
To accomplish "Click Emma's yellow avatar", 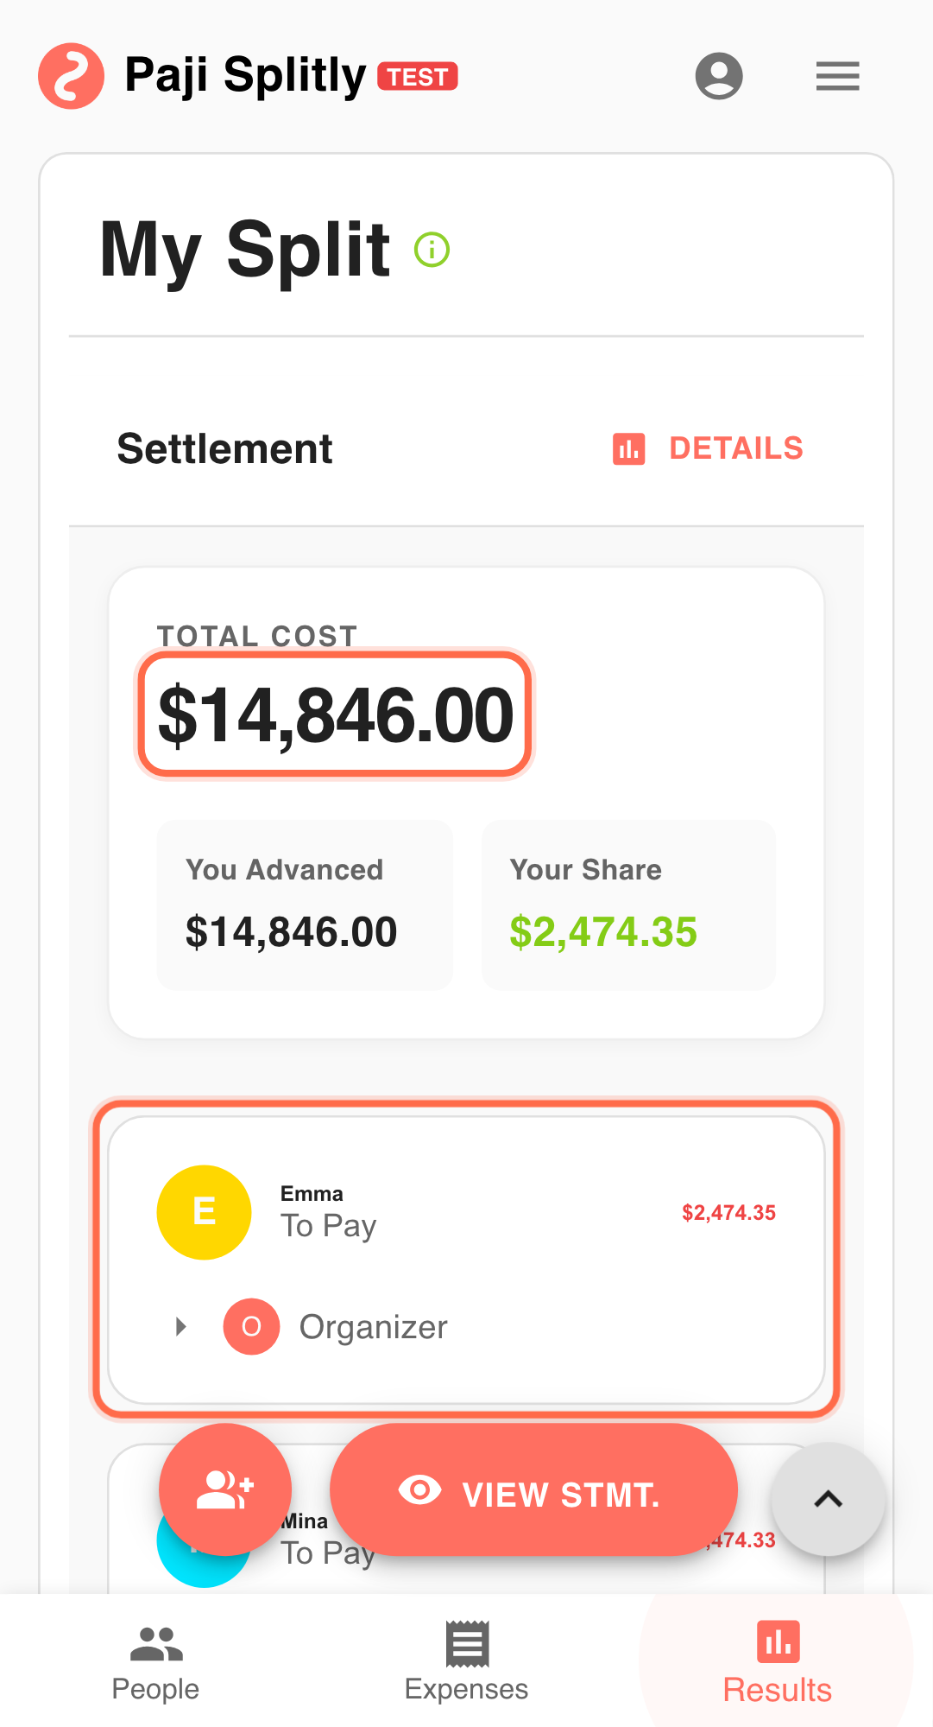I will 204,1212.
